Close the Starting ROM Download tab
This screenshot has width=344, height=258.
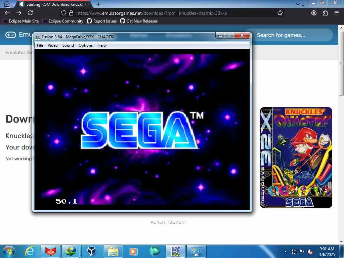pyautogui.click(x=86, y=4)
